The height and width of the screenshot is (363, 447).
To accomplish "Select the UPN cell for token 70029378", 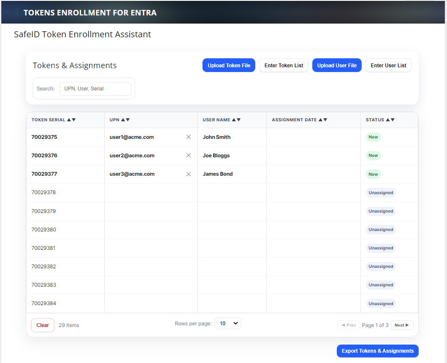I will pos(151,192).
